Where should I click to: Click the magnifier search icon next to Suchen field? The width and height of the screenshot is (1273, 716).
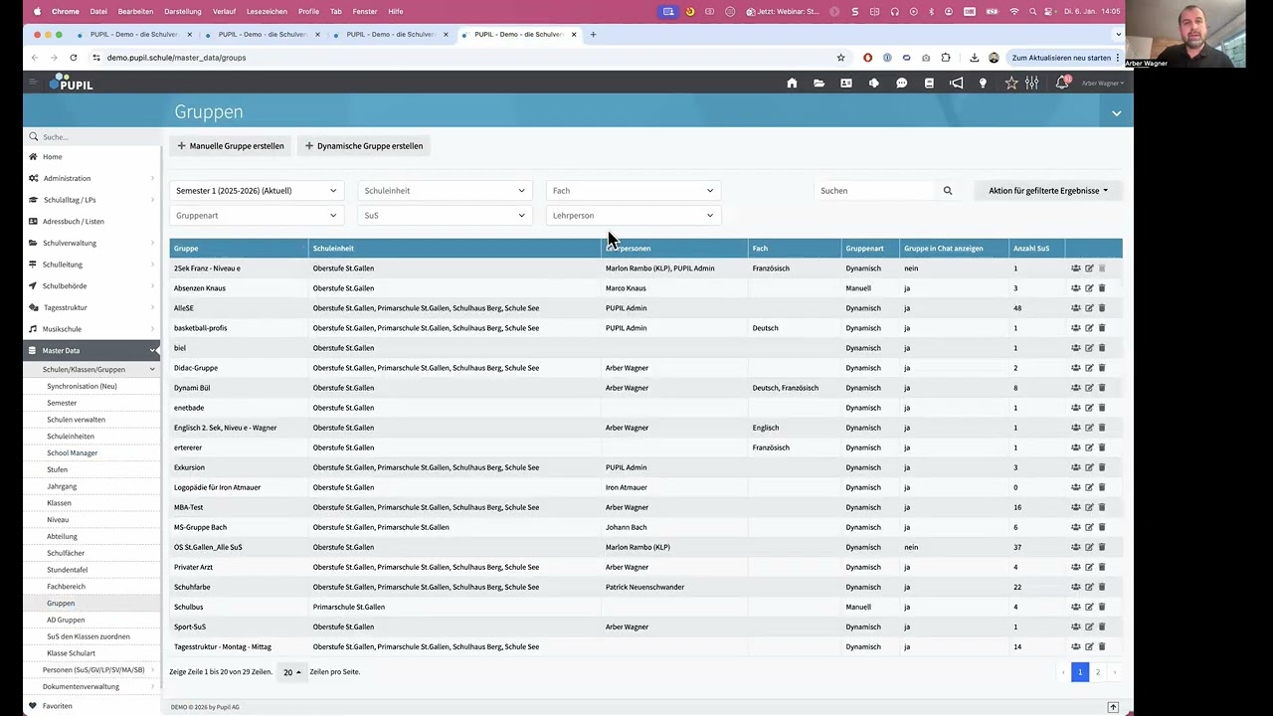coord(948,191)
